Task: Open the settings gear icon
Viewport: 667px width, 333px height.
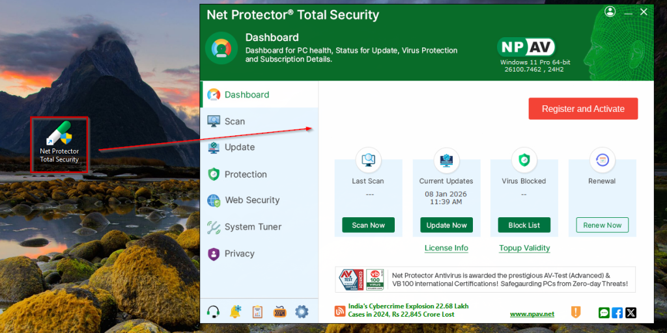Action: [302, 312]
